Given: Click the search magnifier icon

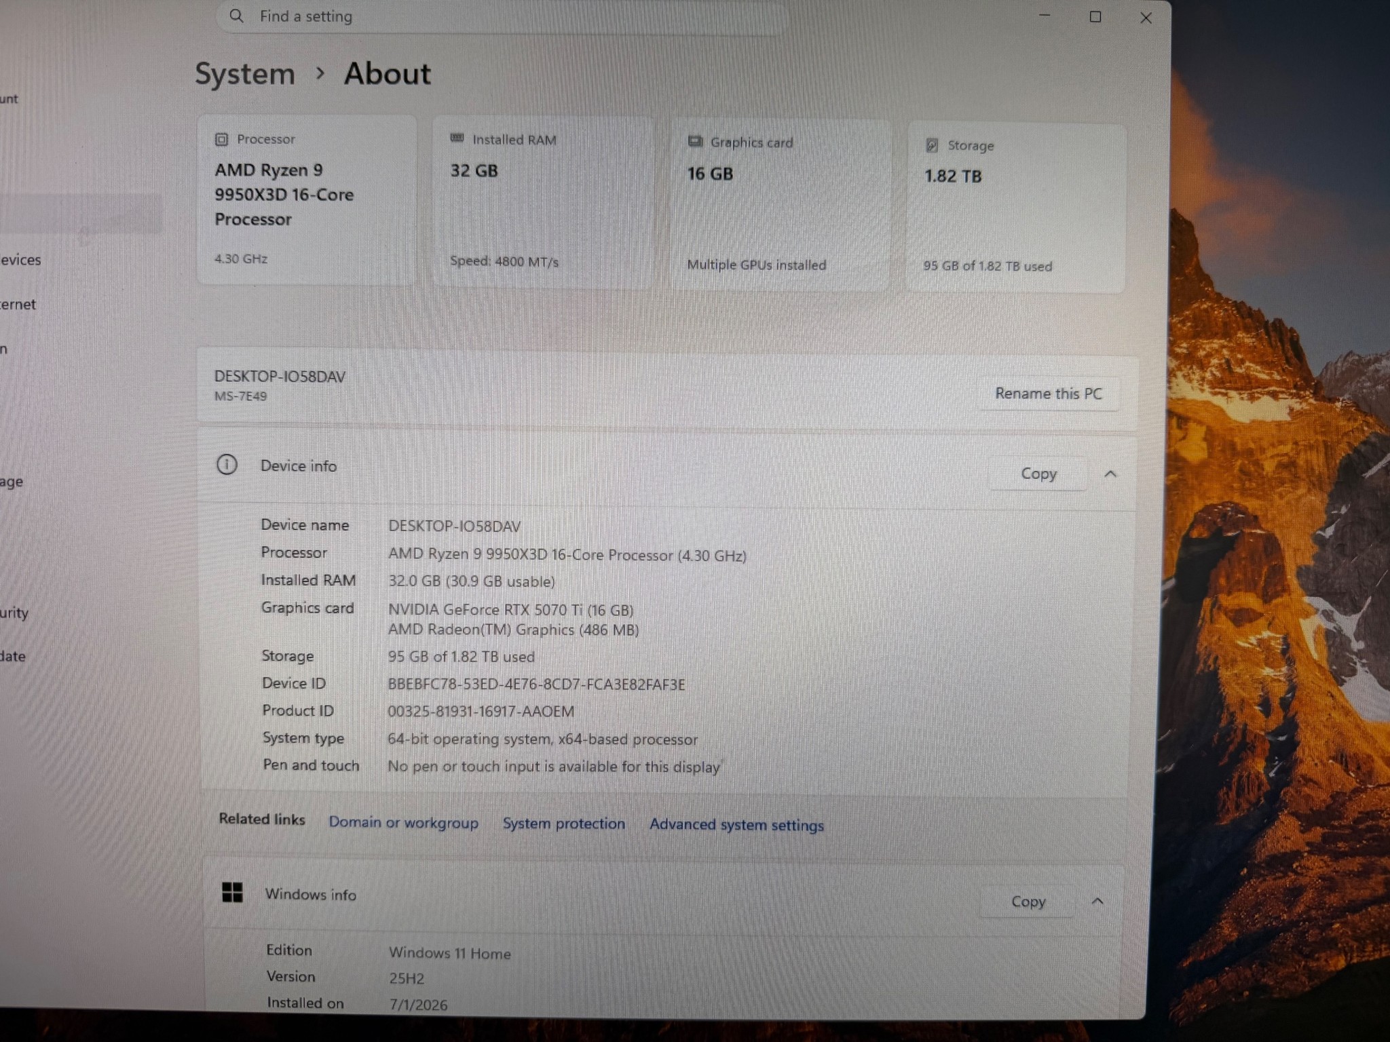Looking at the screenshot, I should pos(236,16).
